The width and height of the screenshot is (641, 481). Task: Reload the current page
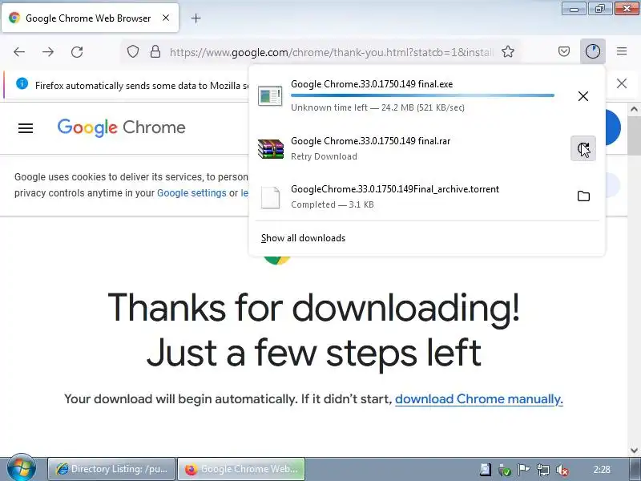coord(77,52)
